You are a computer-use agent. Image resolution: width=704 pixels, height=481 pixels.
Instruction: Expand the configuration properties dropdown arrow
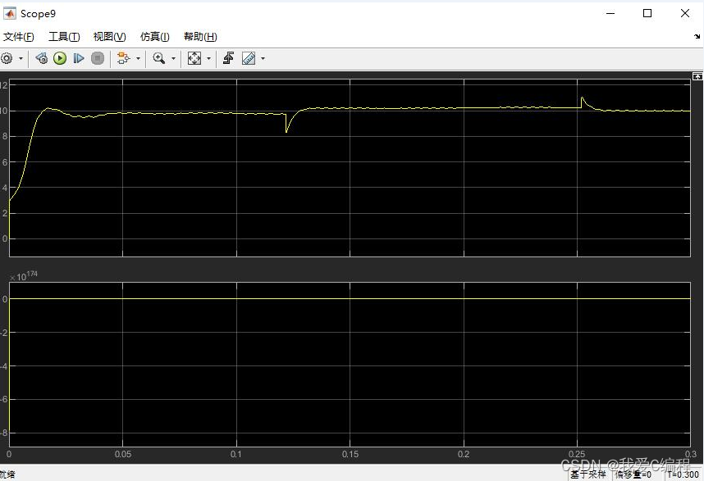pos(21,59)
